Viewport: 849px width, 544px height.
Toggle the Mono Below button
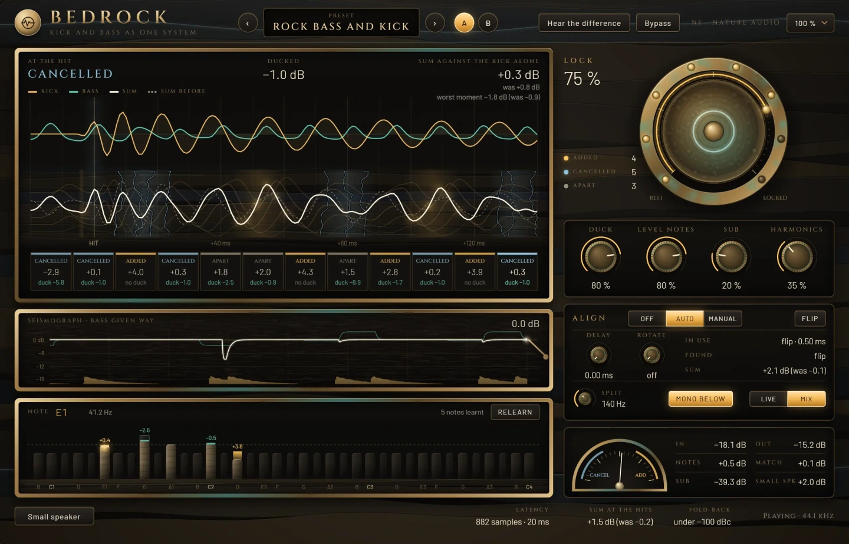(700, 399)
